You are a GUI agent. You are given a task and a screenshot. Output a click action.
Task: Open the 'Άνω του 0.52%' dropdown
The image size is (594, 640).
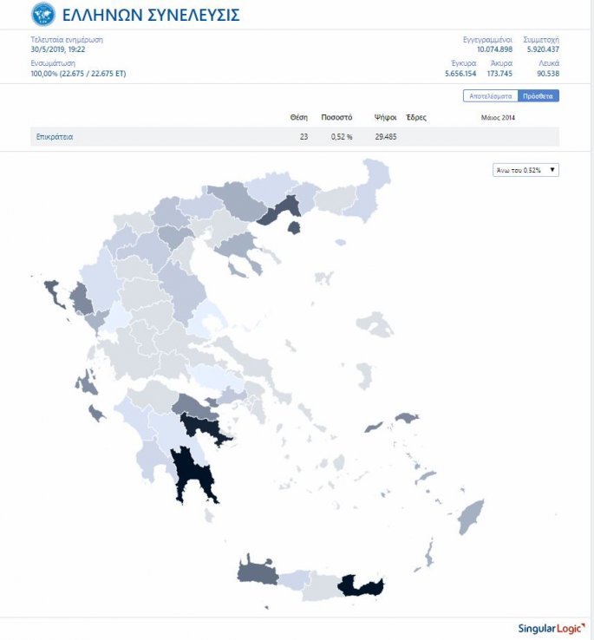[525, 170]
